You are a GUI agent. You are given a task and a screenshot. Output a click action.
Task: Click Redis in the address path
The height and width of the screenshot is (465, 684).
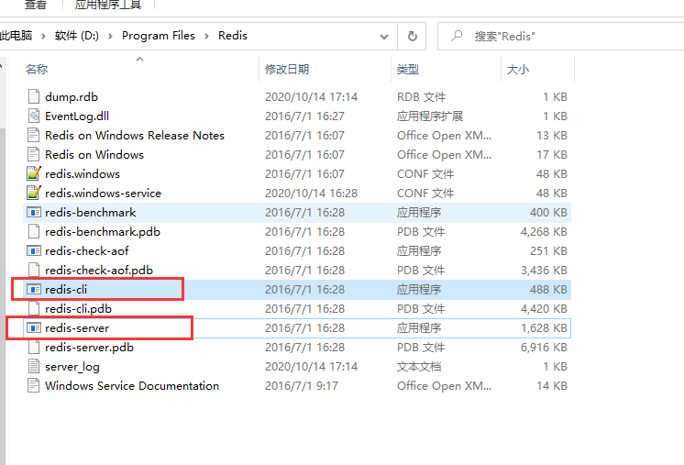click(233, 36)
